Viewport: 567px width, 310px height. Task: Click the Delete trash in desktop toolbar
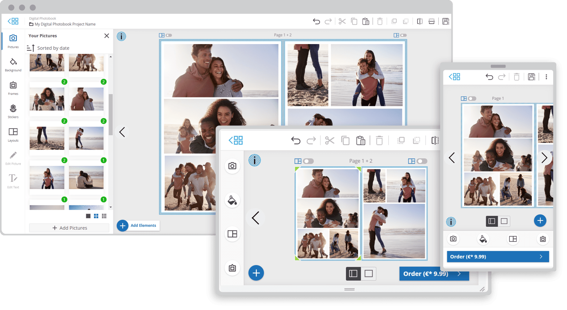pyautogui.click(x=380, y=21)
